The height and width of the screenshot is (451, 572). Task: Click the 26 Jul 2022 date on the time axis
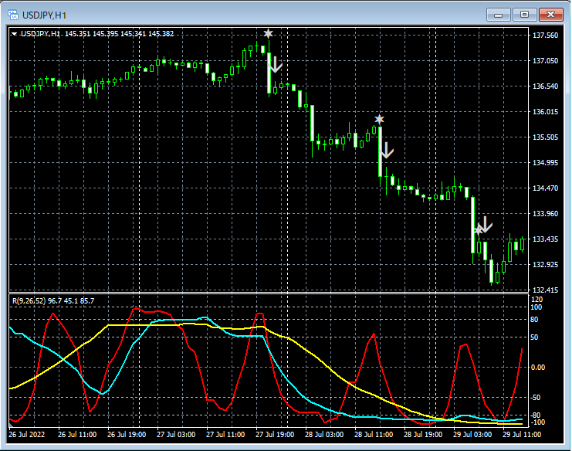[27, 435]
